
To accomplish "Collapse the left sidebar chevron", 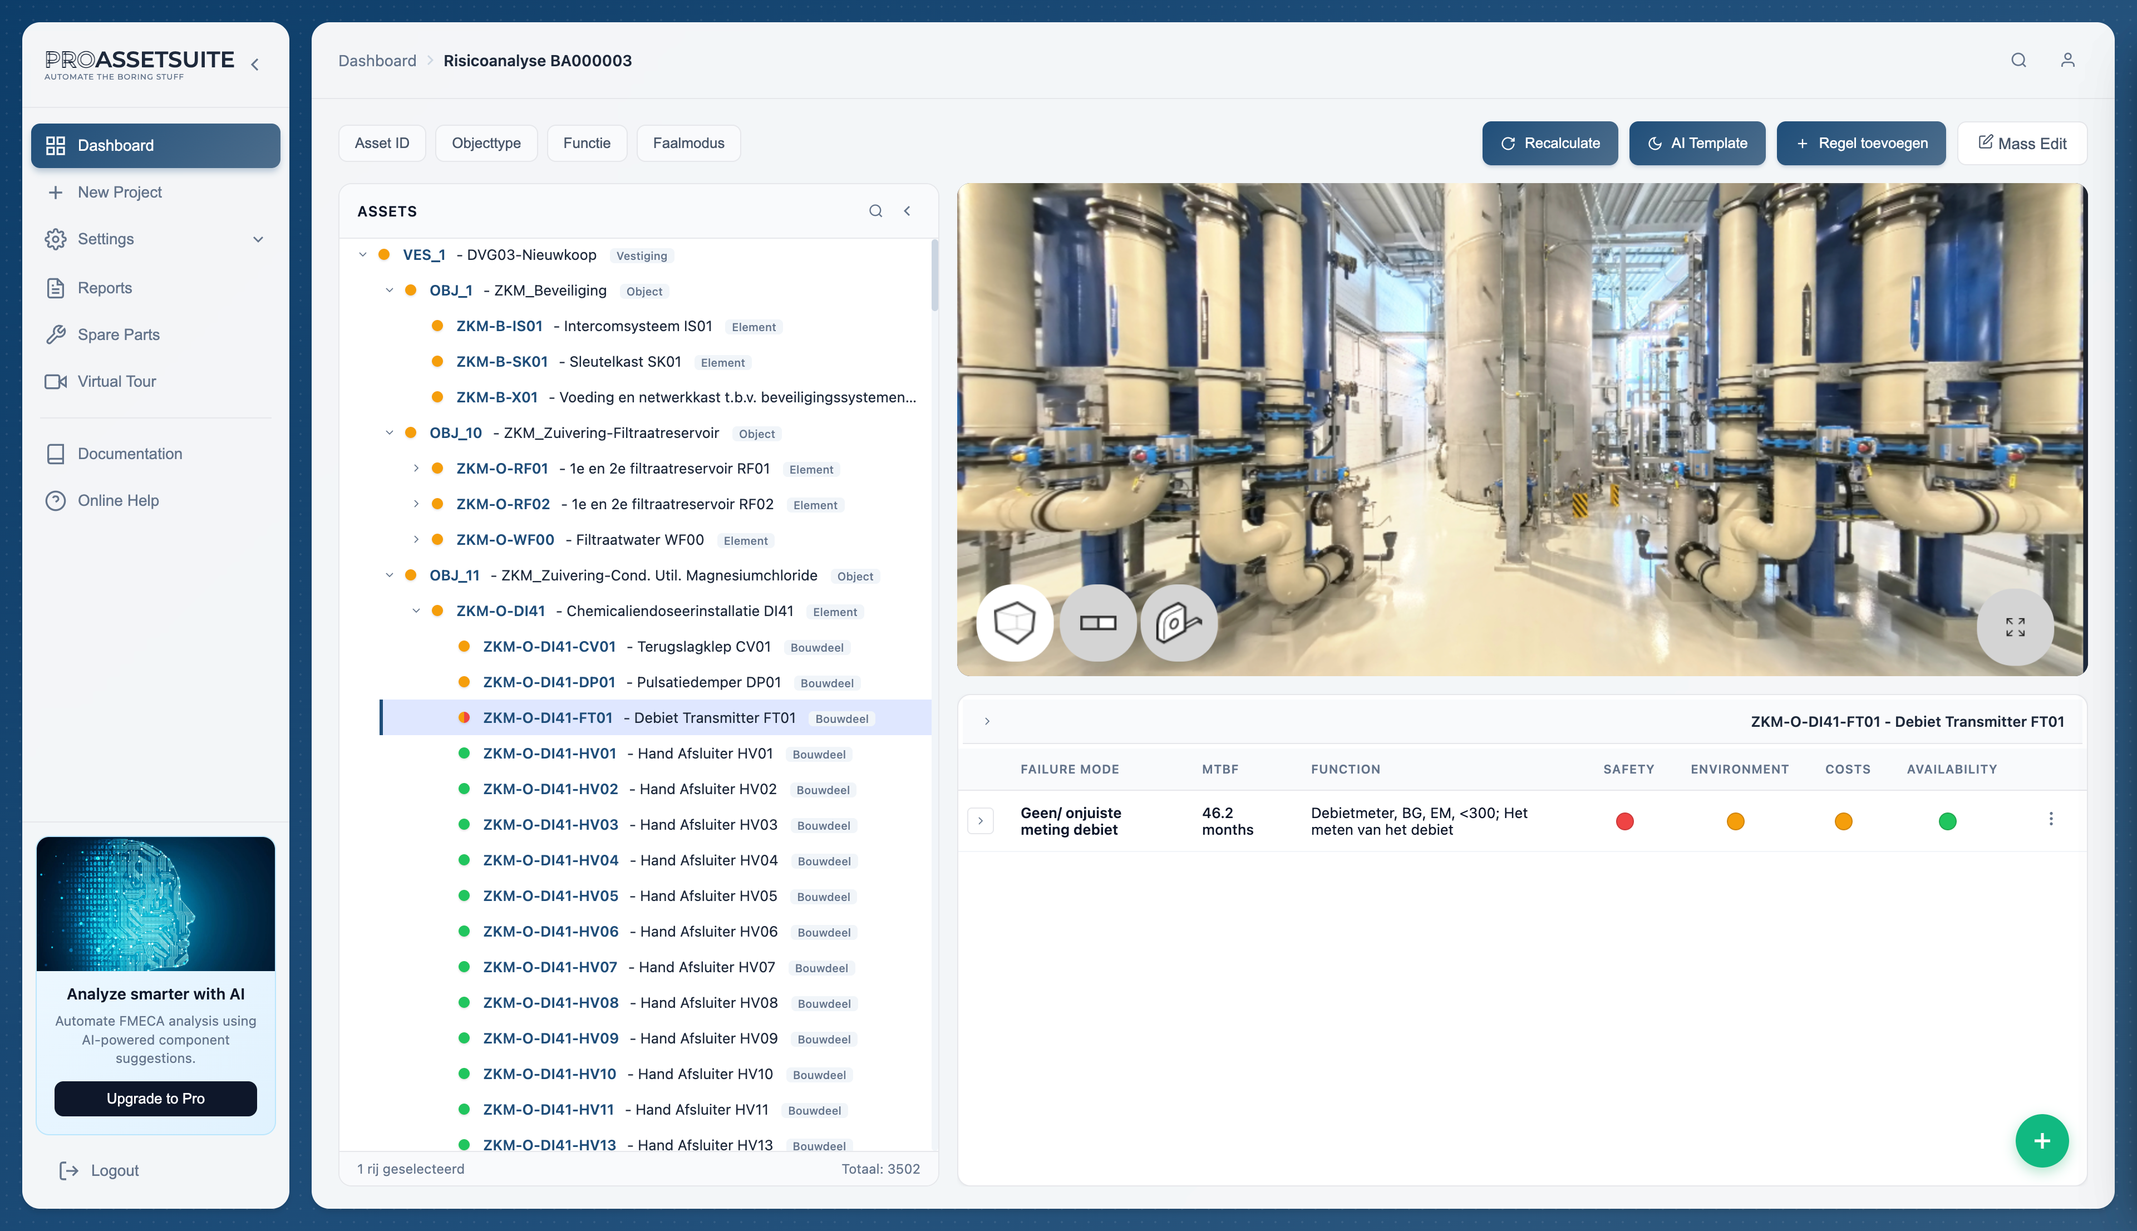I will (x=254, y=64).
